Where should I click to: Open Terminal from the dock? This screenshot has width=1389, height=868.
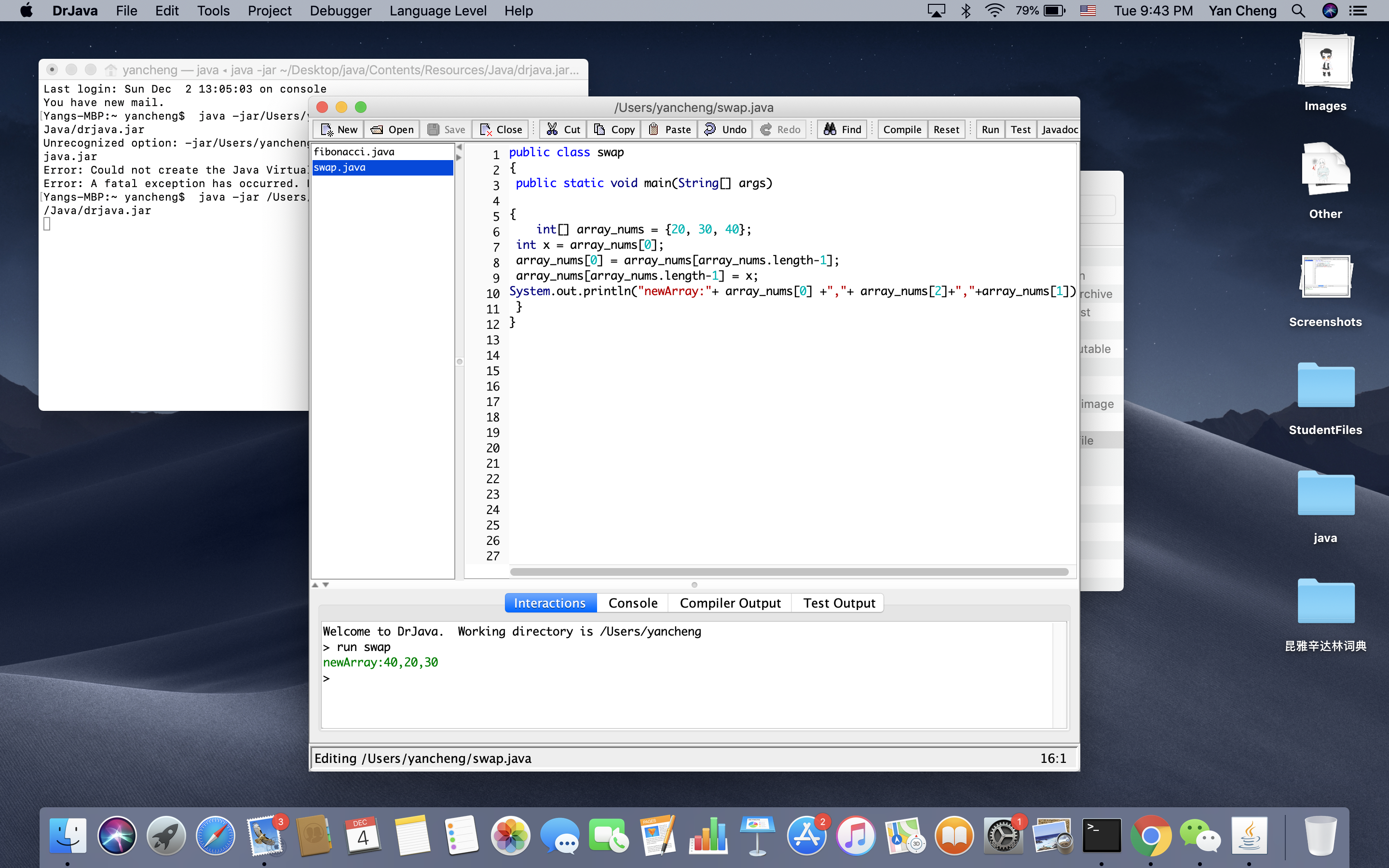click(1102, 835)
